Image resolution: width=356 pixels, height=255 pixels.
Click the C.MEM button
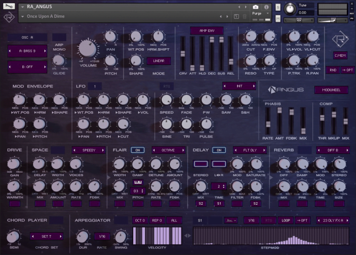(x=340, y=55)
